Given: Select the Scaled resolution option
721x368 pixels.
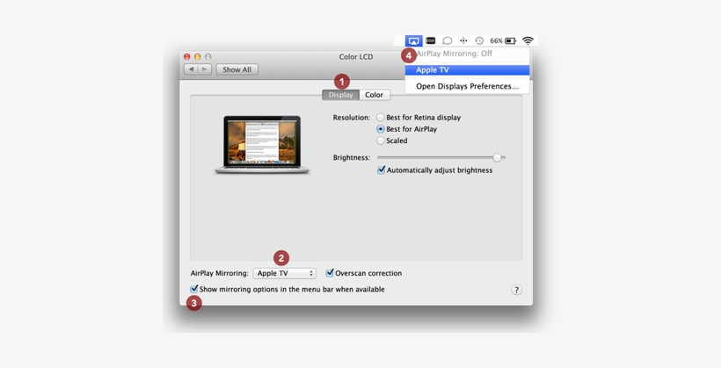Looking at the screenshot, I should tap(380, 141).
